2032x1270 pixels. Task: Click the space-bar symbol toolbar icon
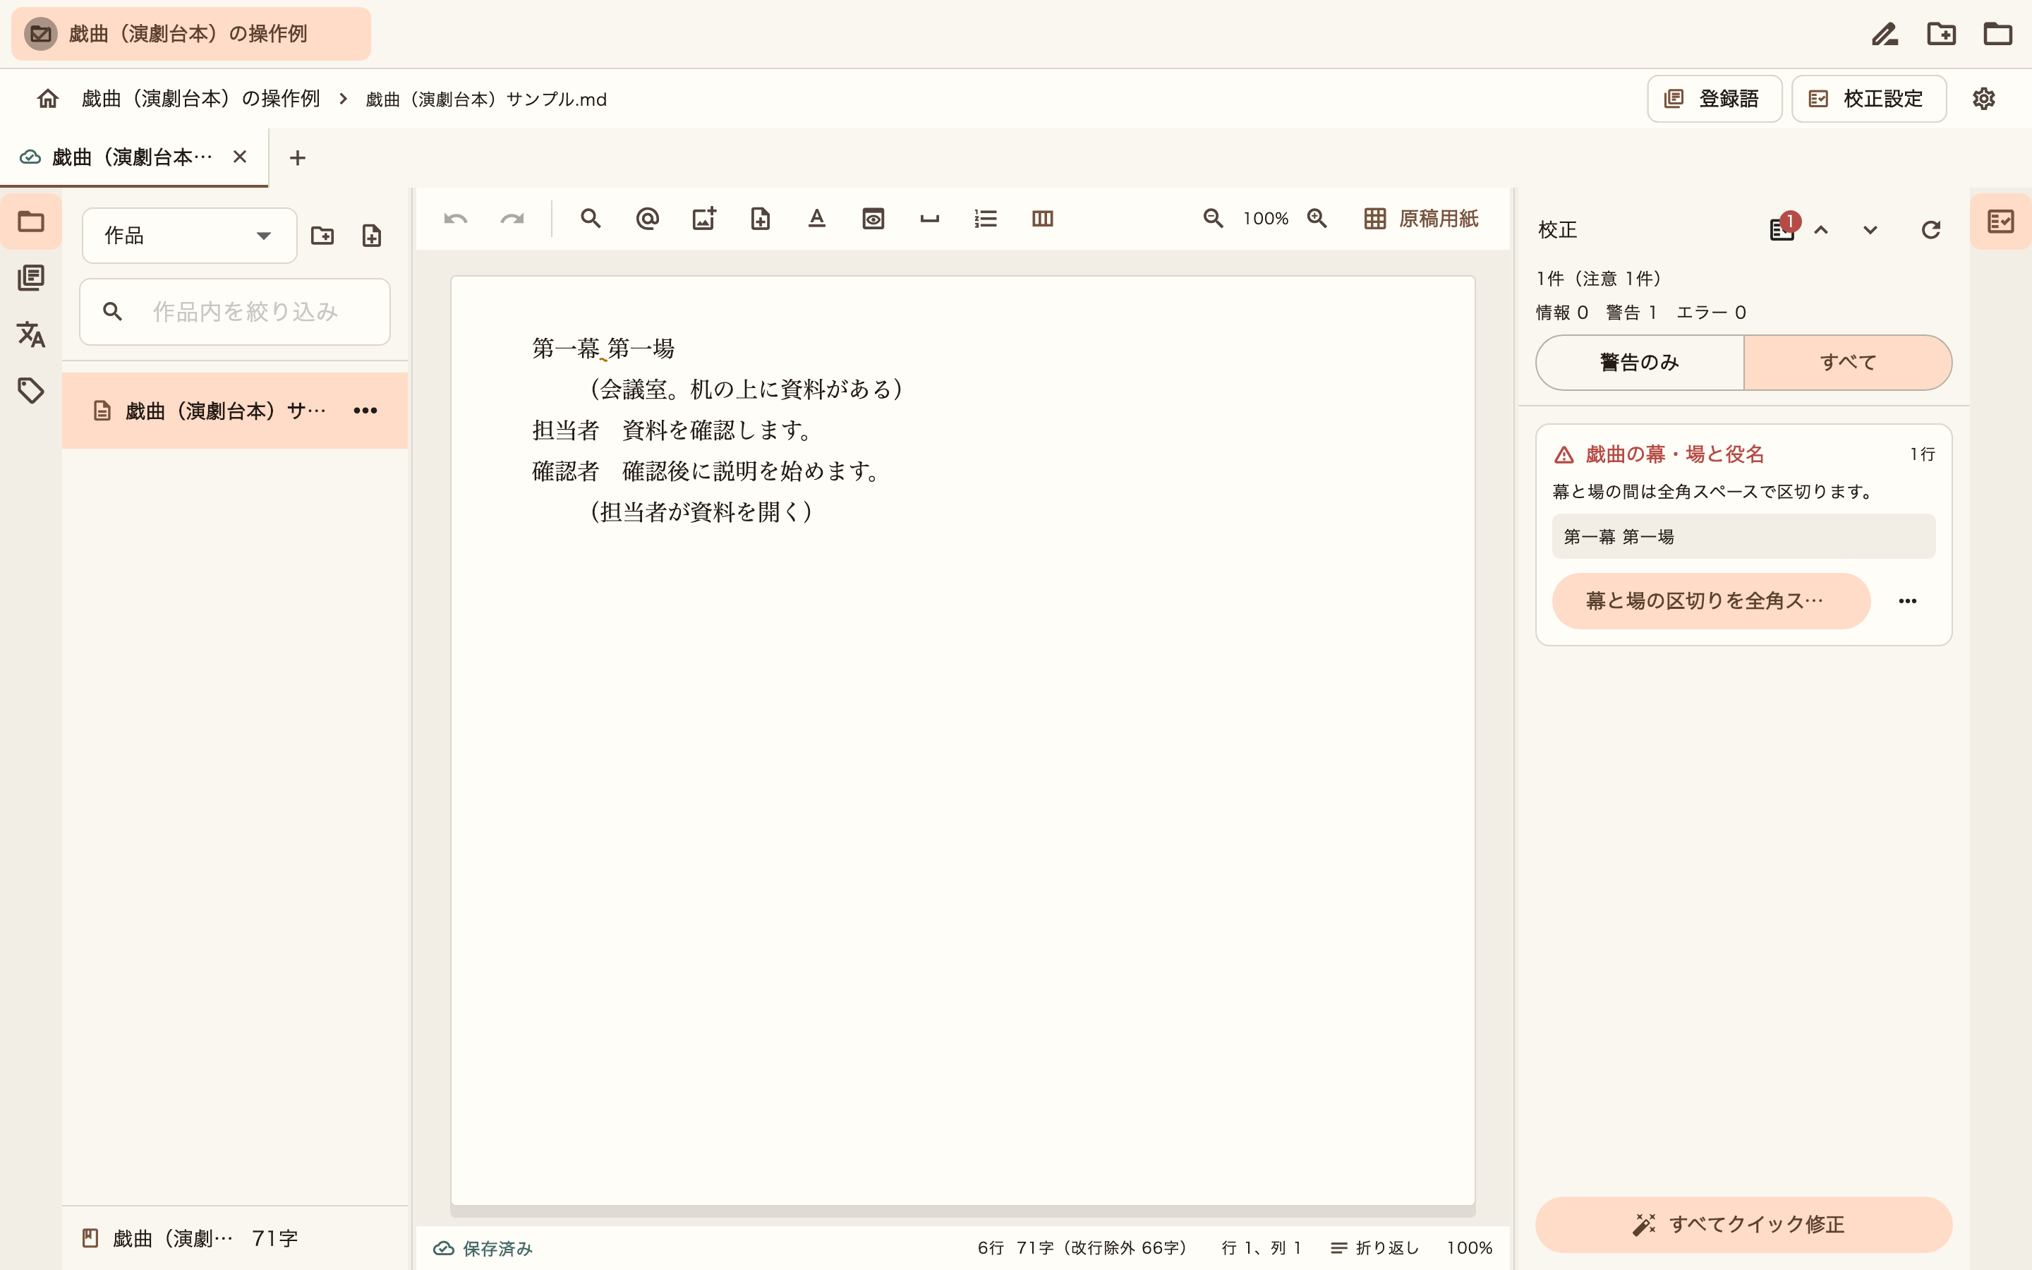pyautogui.click(x=929, y=219)
